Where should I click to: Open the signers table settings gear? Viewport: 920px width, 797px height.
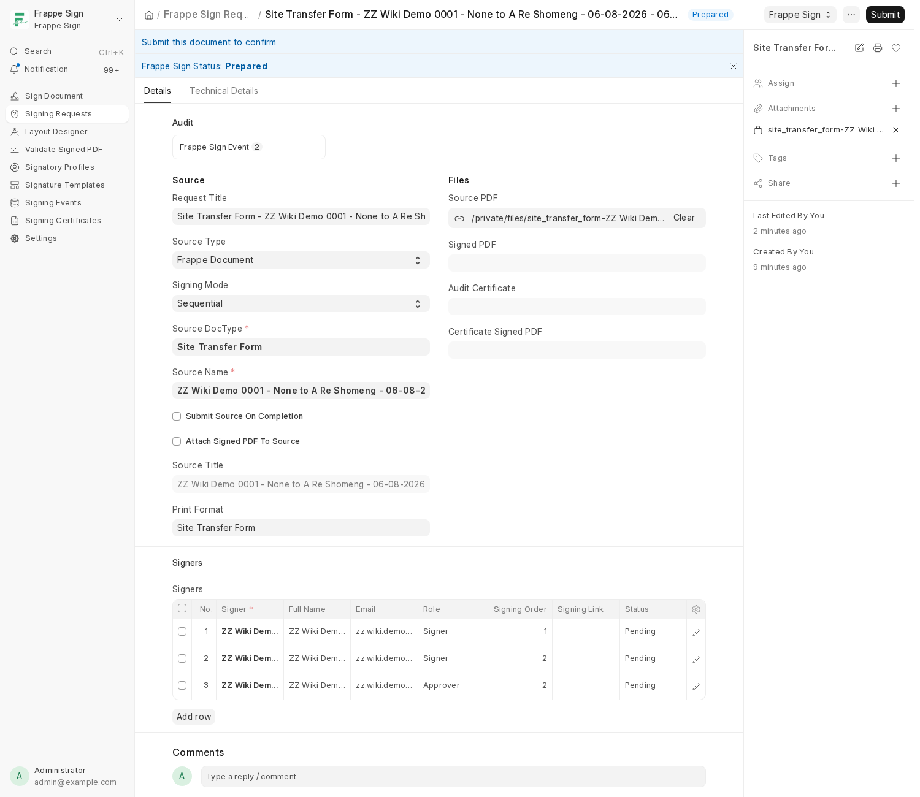click(x=696, y=609)
